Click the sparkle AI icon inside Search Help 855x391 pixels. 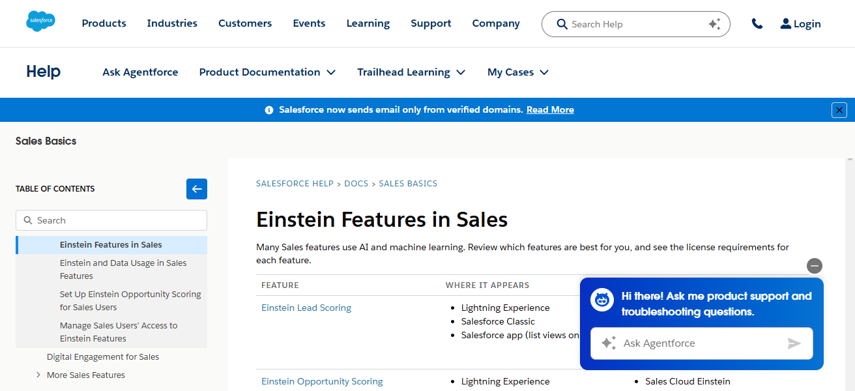(x=715, y=23)
